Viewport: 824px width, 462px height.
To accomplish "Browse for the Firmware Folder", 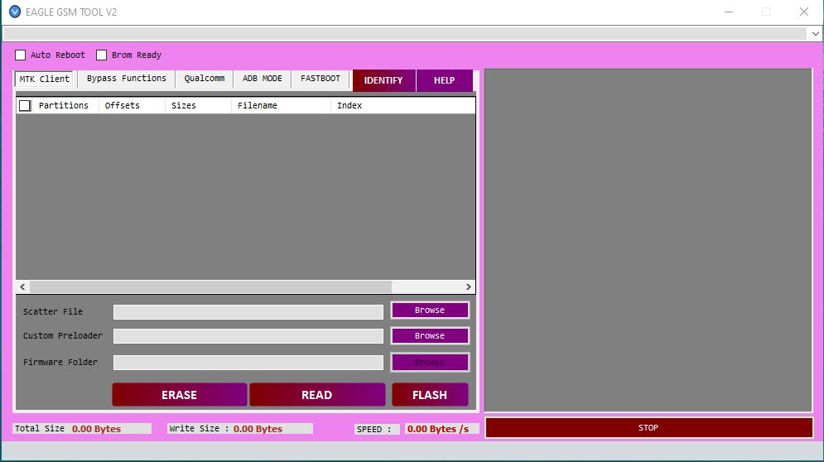I will (x=430, y=363).
